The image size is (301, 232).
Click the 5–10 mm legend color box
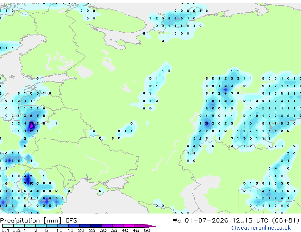click(x=52, y=226)
